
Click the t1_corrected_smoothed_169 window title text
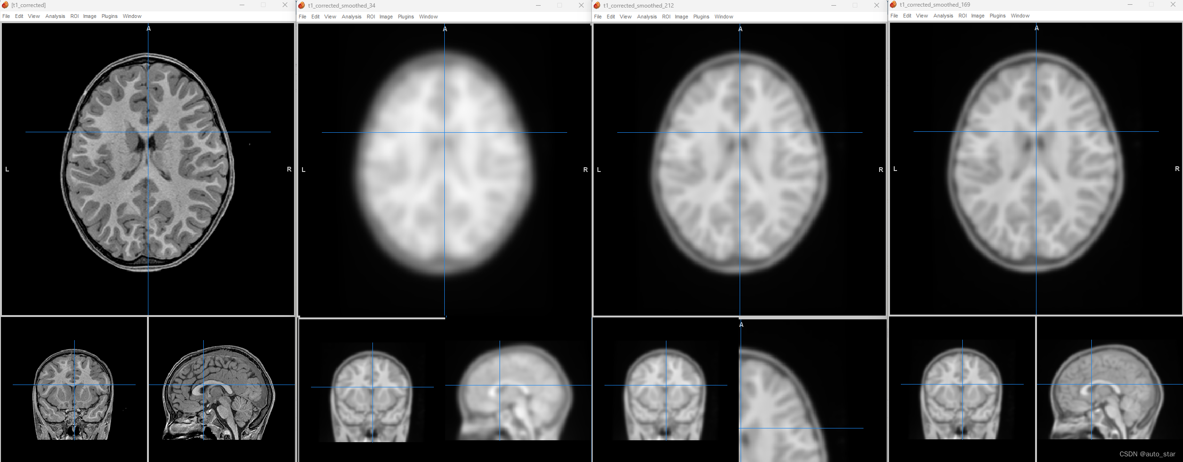(x=935, y=5)
